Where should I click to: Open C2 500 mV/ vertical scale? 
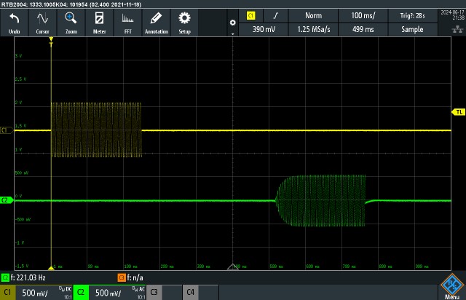116,292
